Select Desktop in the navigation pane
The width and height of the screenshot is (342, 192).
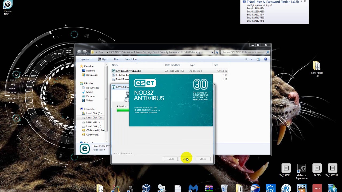click(x=91, y=71)
